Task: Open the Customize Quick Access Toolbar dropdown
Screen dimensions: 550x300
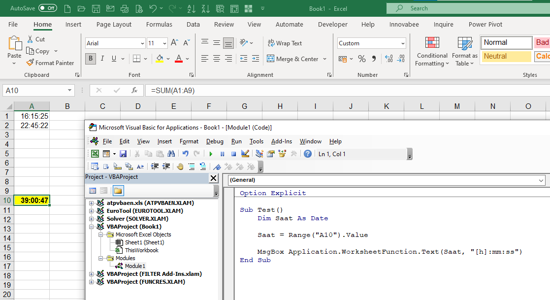Action: [x=262, y=8]
